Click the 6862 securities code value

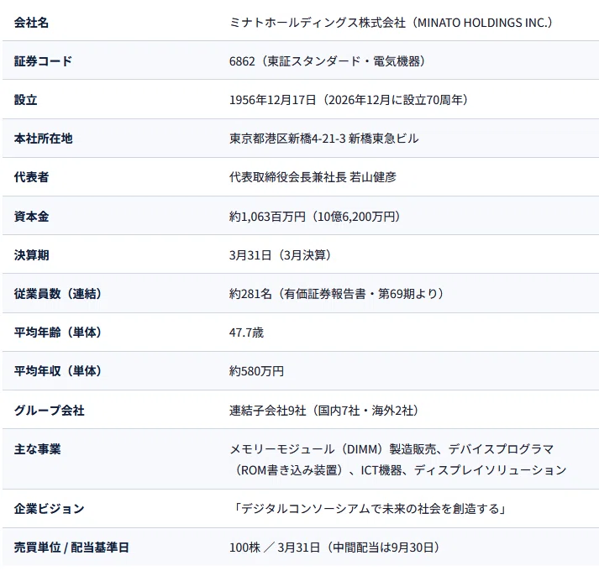coord(327,61)
